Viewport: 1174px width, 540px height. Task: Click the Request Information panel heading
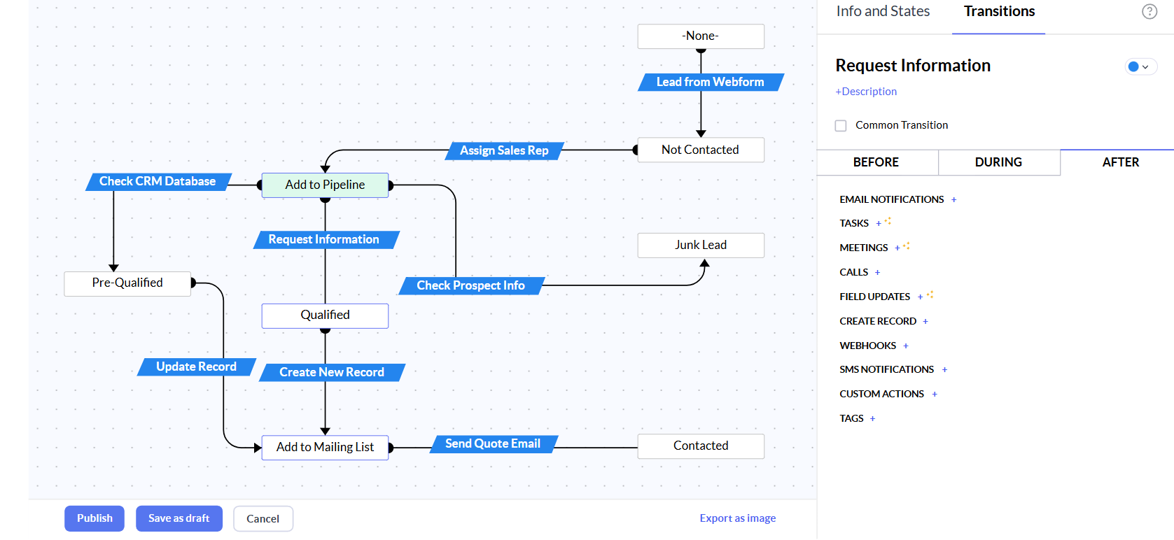click(913, 66)
